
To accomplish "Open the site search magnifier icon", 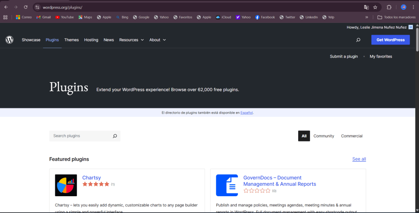I will 358,40.
